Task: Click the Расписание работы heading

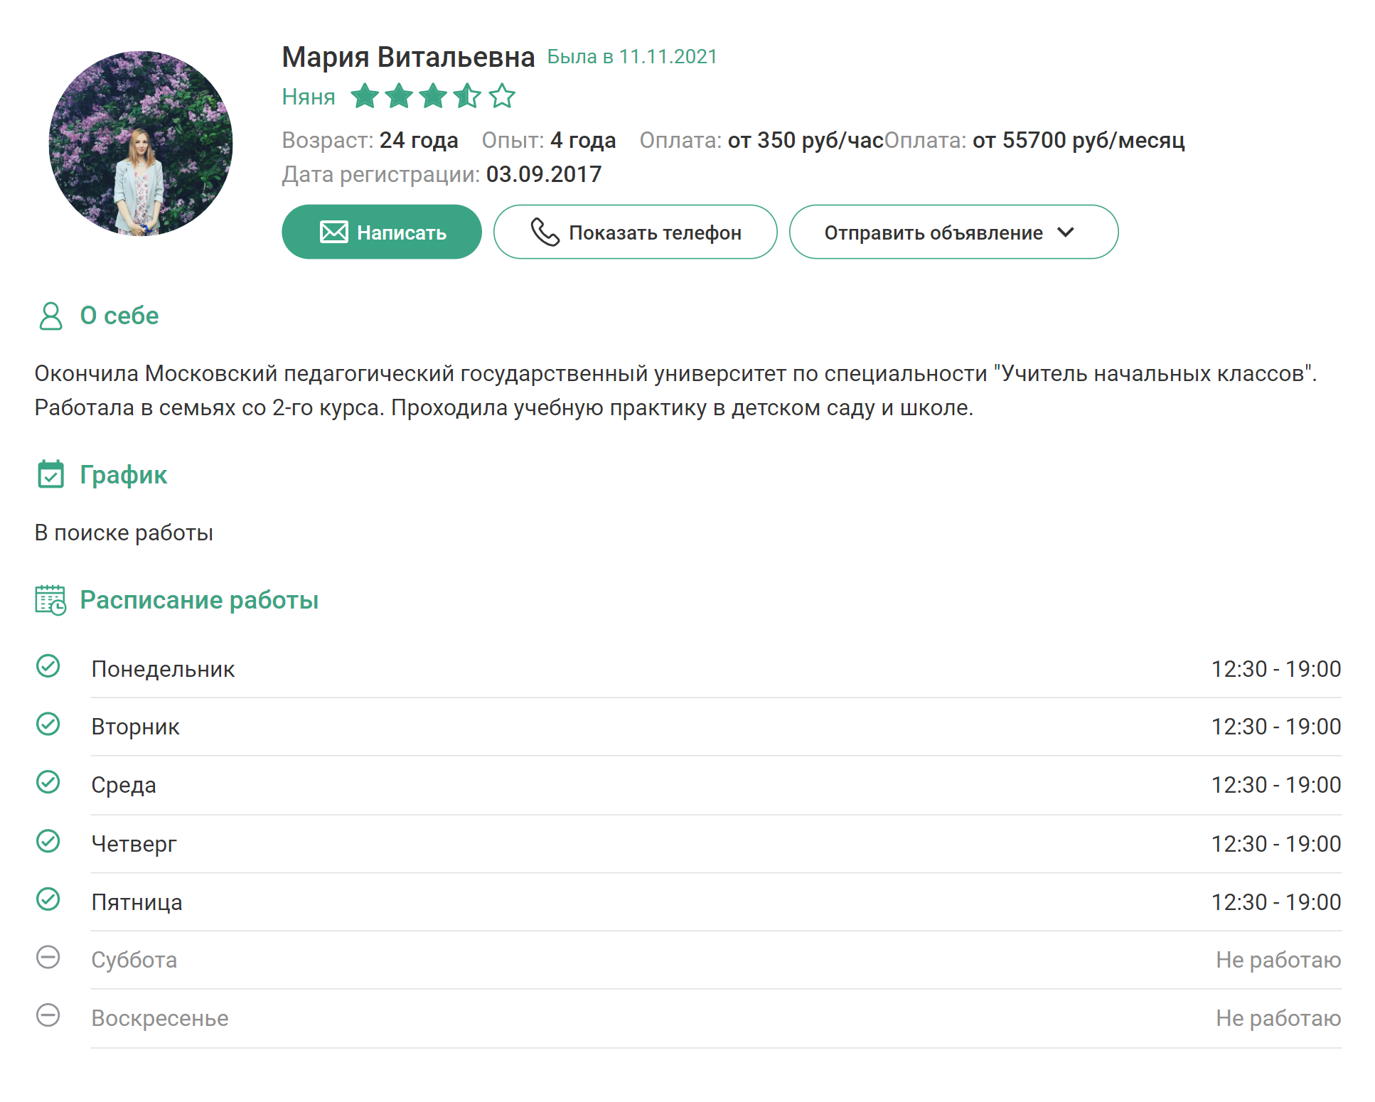Action: 199,600
